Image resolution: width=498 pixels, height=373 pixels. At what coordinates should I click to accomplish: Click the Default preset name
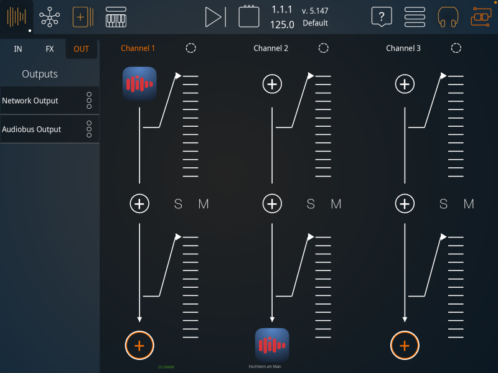pos(315,23)
